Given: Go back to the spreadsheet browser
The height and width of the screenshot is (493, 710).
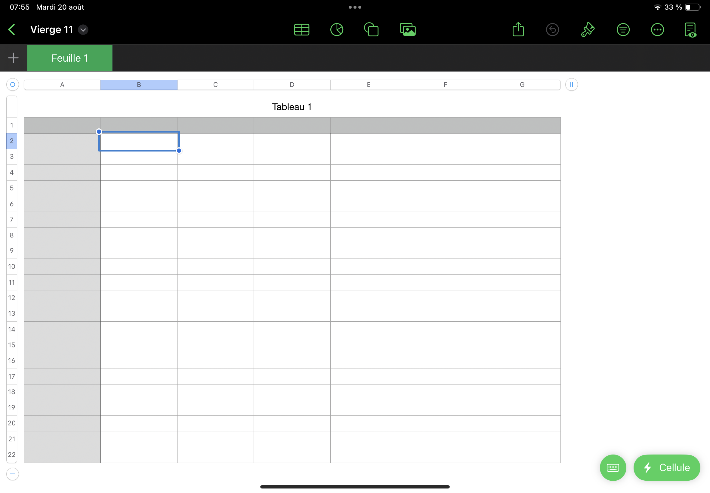Looking at the screenshot, I should (12, 30).
